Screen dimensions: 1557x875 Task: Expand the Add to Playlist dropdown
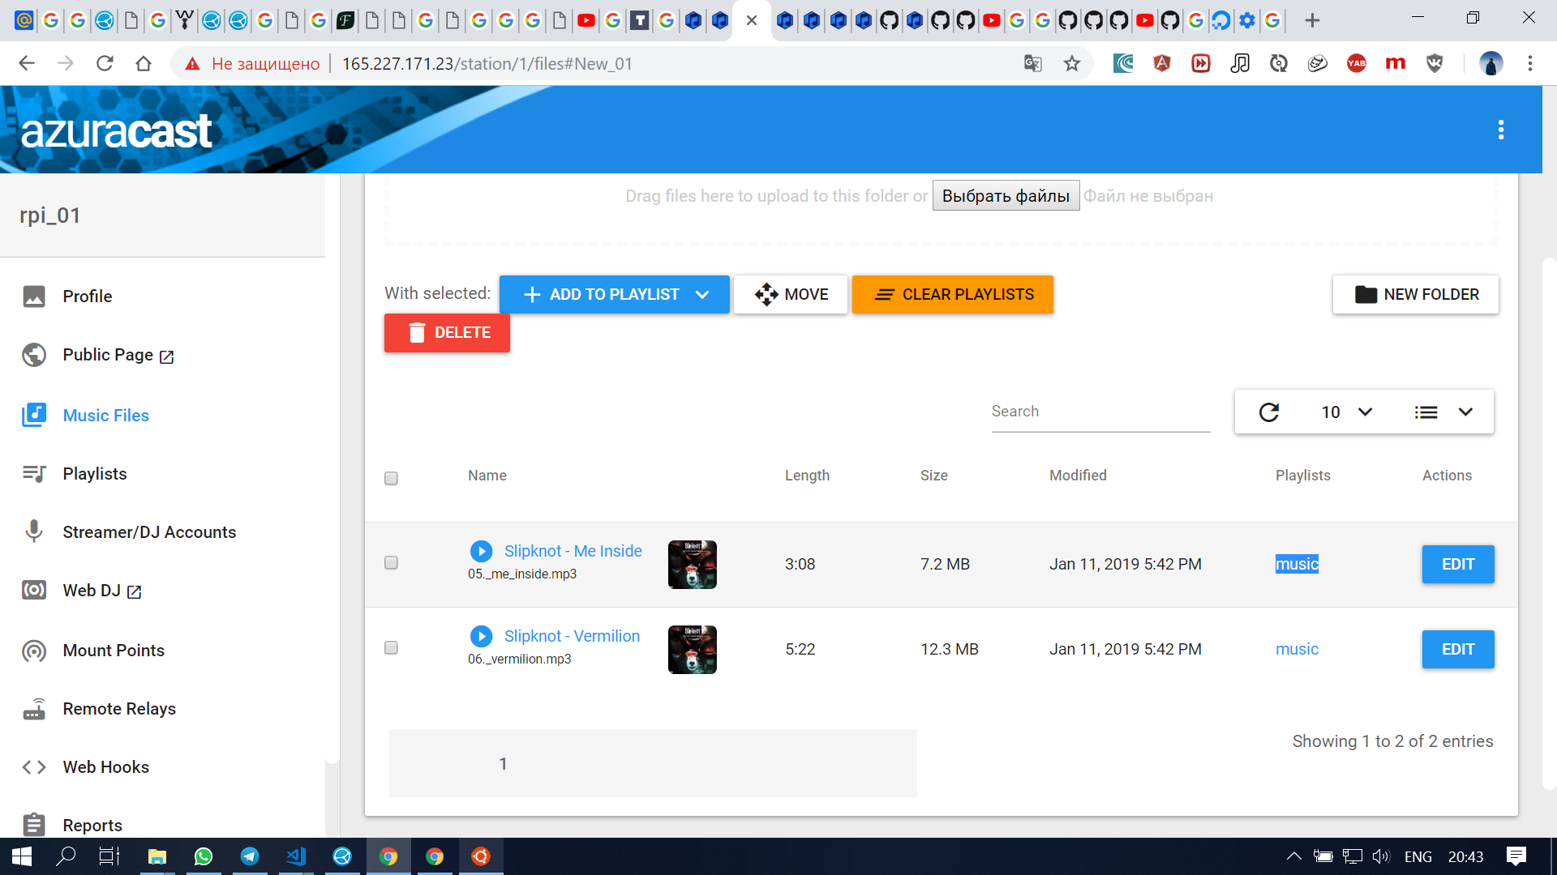(x=702, y=294)
